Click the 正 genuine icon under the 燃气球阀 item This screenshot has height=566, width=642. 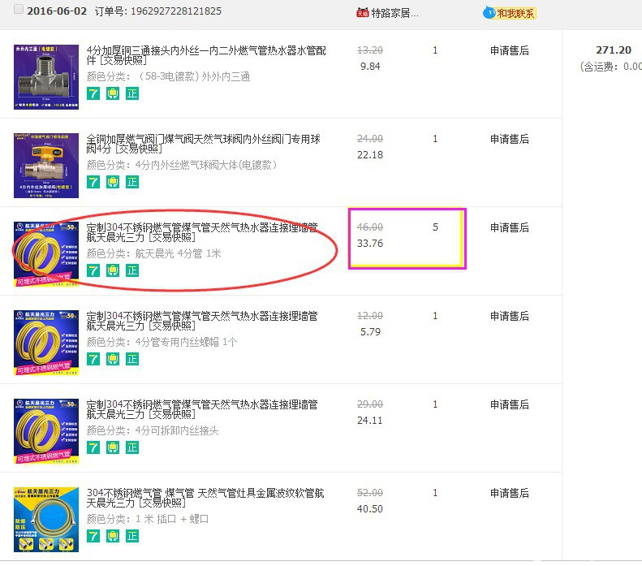click(x=132, y=182)
